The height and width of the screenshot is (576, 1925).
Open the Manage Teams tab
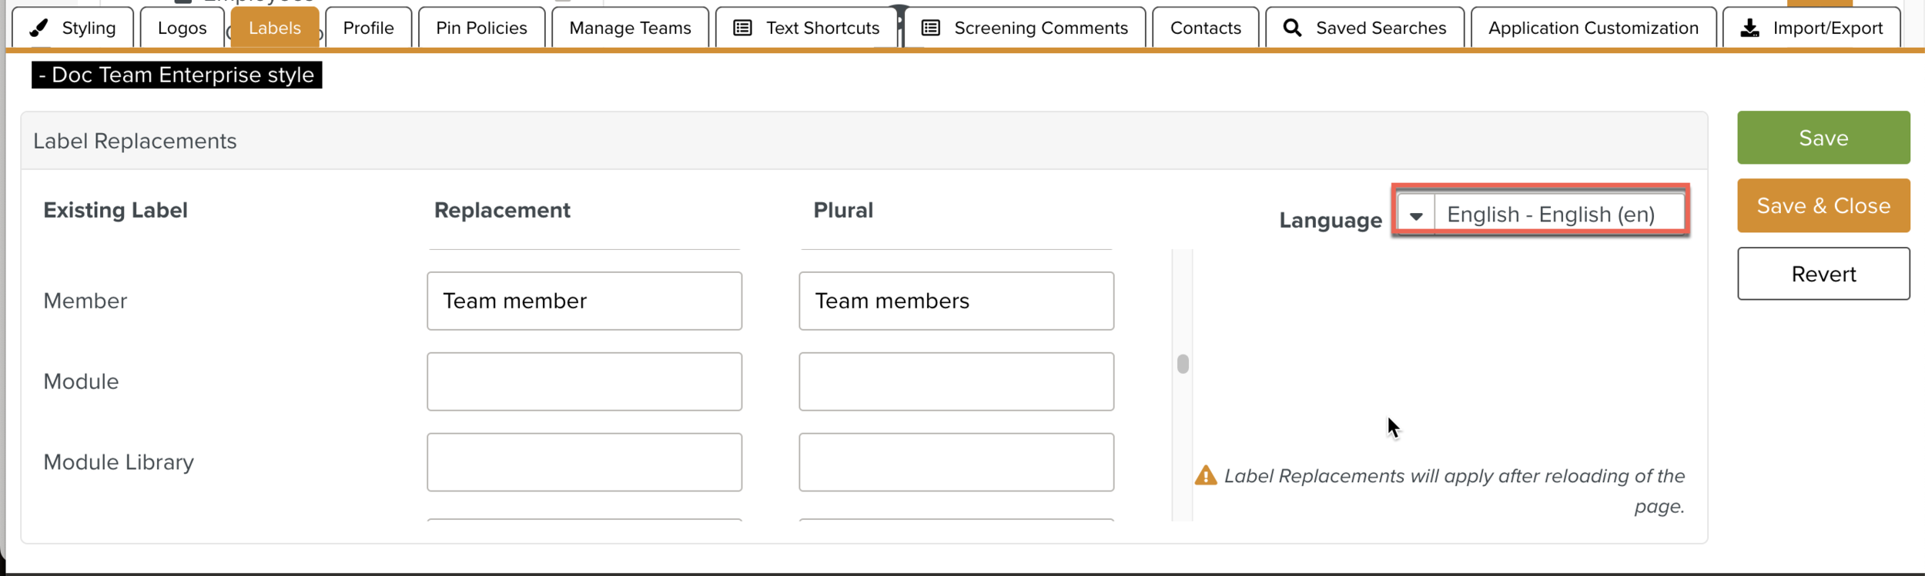pyautogui.click(x=630, y=28)
